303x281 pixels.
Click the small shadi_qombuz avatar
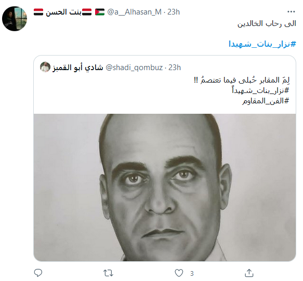45,67
